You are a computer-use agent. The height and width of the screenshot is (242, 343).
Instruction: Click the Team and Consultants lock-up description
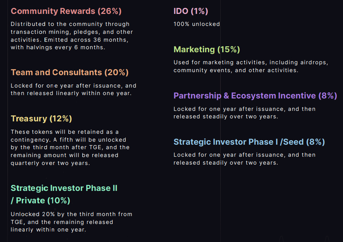point(73,89)
